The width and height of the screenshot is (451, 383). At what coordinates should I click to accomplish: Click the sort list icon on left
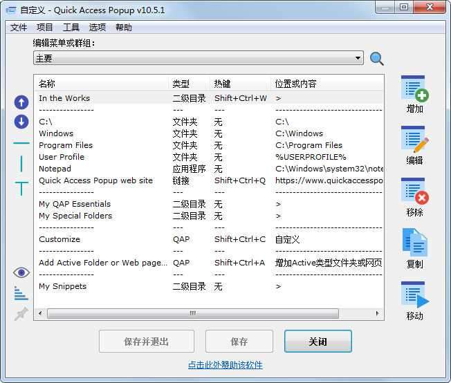coord(21,293)
